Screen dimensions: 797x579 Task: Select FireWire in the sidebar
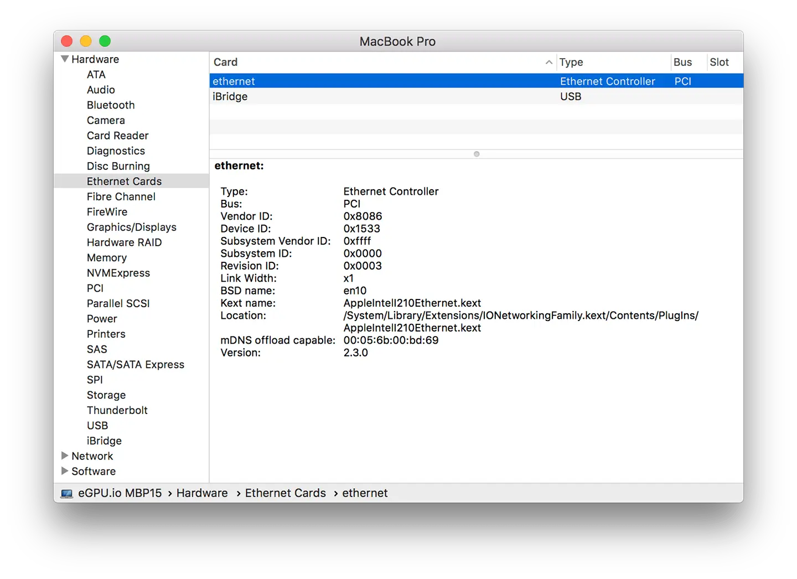pyautogui.click(x=107, y=212)
